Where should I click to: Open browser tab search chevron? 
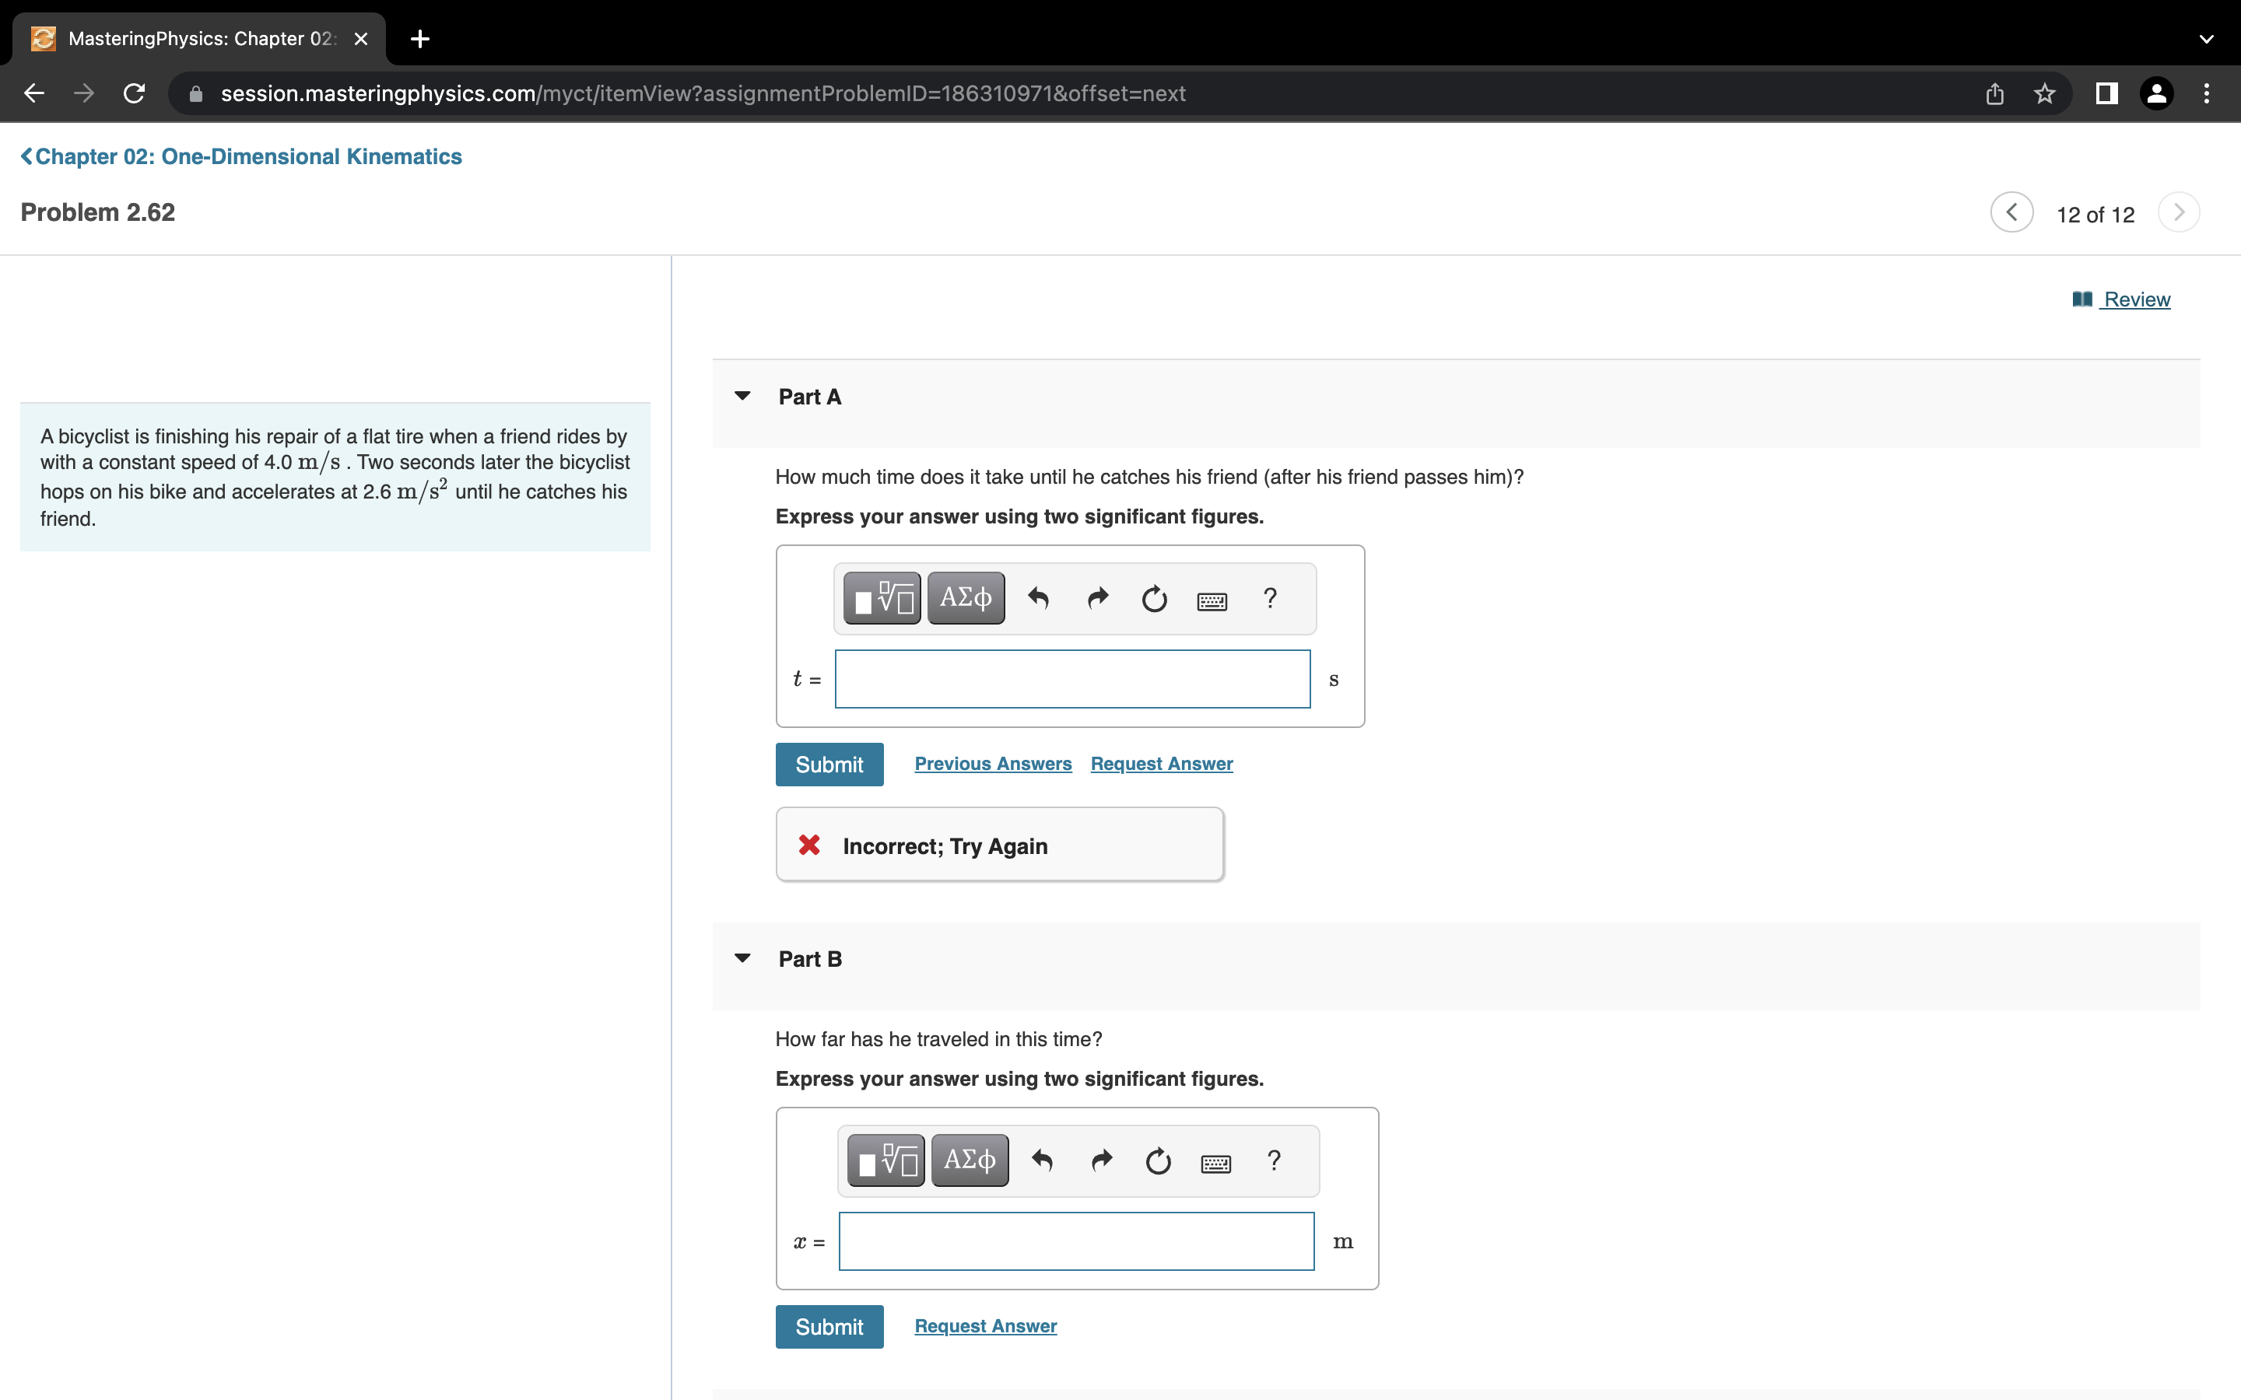(2206, 39)
